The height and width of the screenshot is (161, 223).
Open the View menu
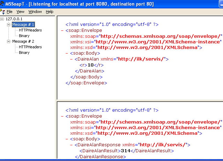point(20,12)
